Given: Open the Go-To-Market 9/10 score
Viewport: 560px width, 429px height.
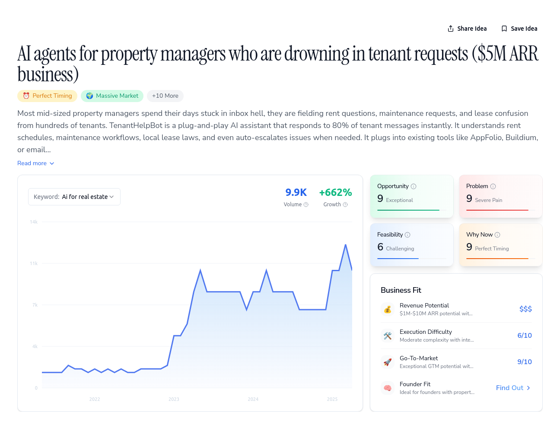Looking at the screenshot, I should tap(525, 362).
